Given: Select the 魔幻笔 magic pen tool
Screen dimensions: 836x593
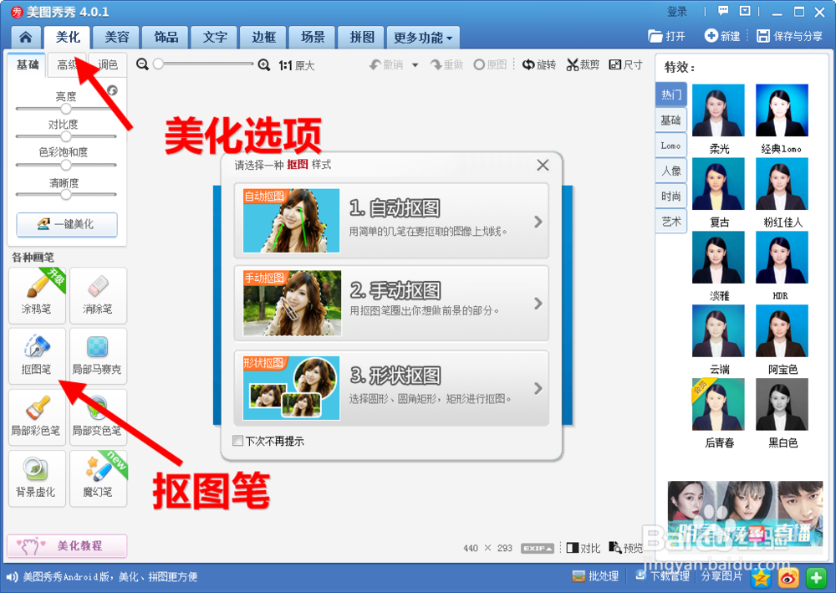Looking at the screenshot, I should 98,478.
